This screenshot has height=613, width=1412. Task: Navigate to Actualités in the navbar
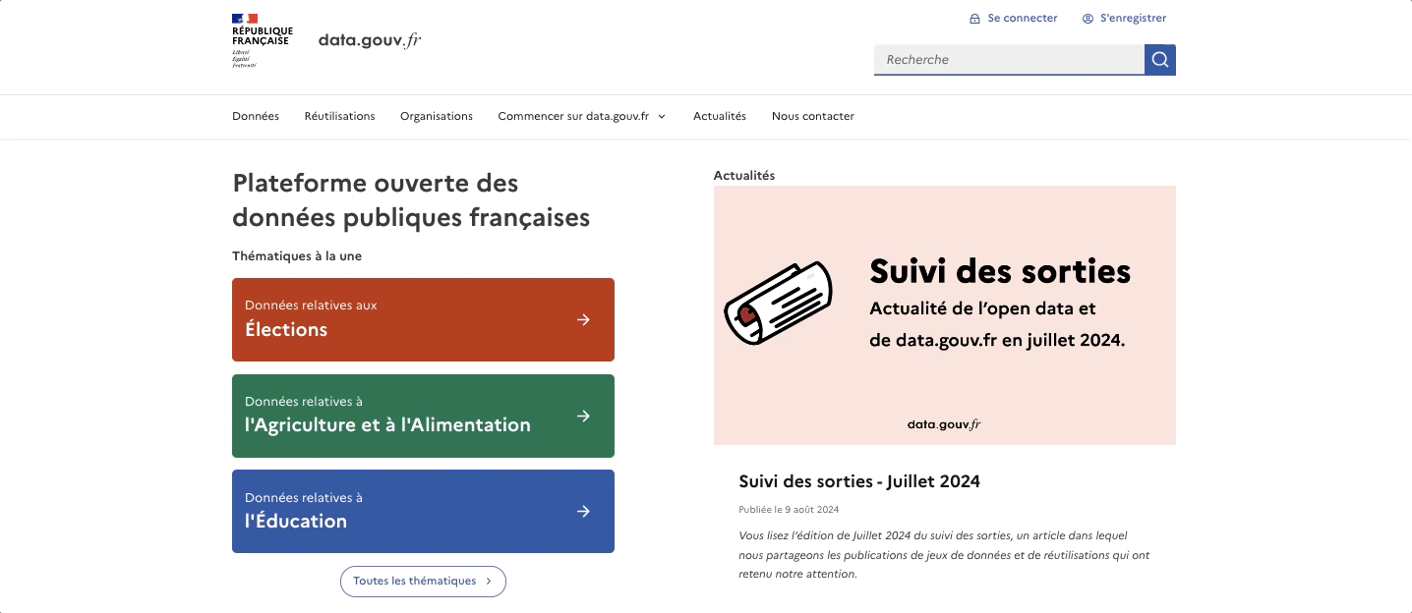pos(720,116)
